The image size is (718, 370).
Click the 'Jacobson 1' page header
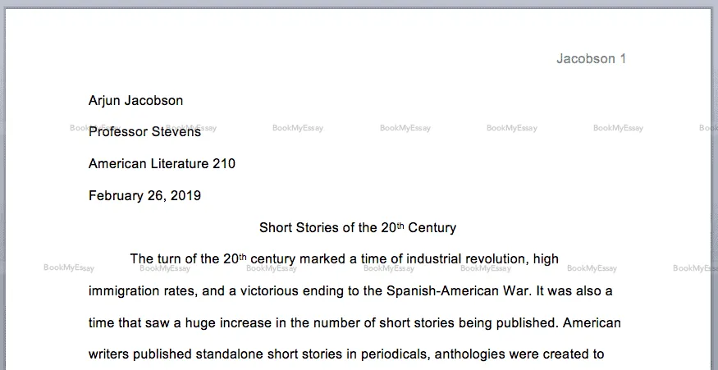pyautogui.click(x=591, y=58)
